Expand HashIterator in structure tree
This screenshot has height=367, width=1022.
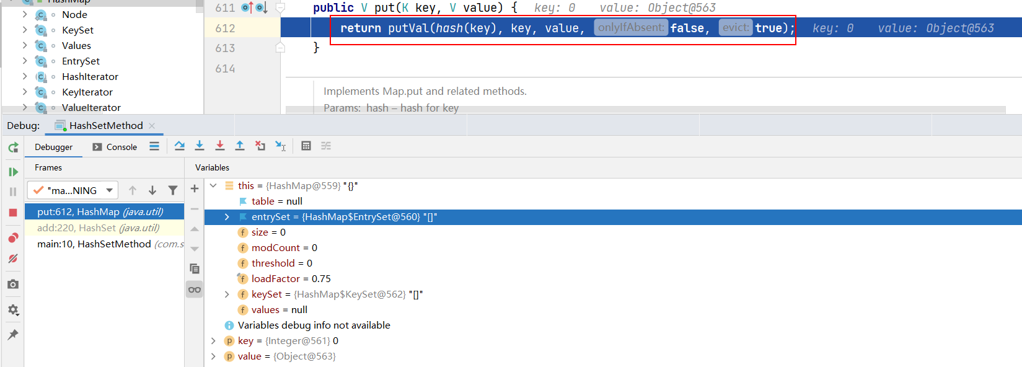tap(25, 76)
